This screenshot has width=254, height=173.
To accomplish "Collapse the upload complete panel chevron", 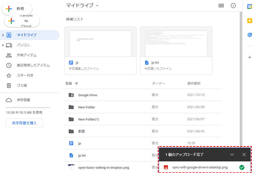I will (x=232, y=154).
